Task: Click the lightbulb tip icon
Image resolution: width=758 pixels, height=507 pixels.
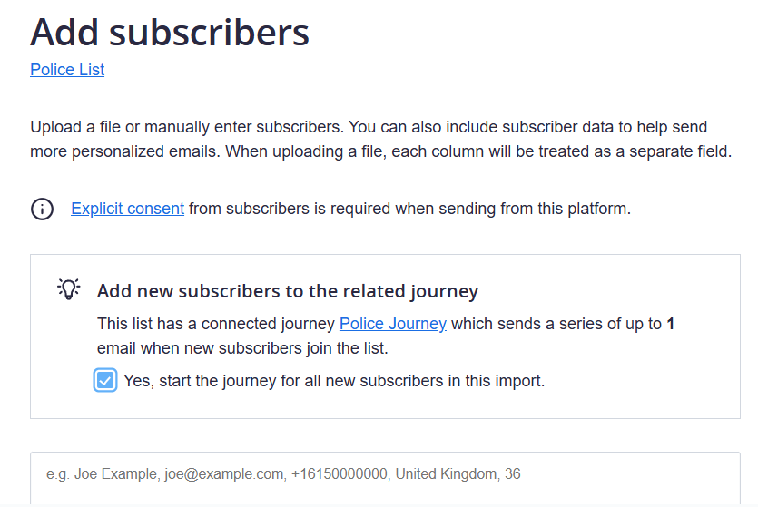Action: 69,288
